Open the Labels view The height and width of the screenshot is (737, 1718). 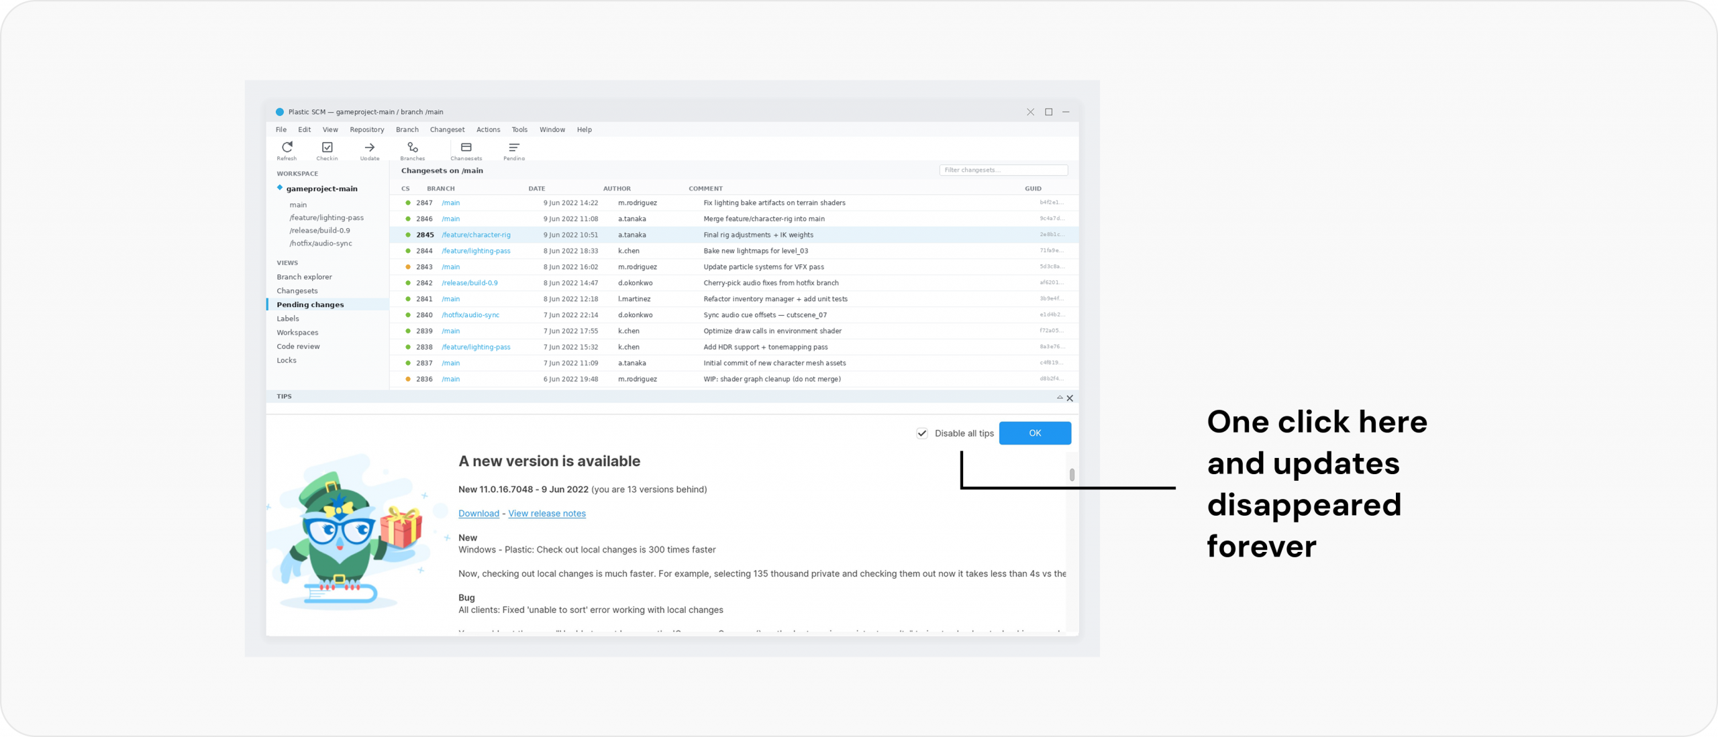(288, 319)
